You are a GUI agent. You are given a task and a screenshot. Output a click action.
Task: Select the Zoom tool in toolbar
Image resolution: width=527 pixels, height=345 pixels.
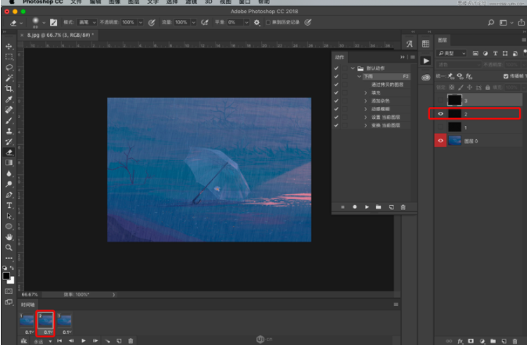[9, 247]
